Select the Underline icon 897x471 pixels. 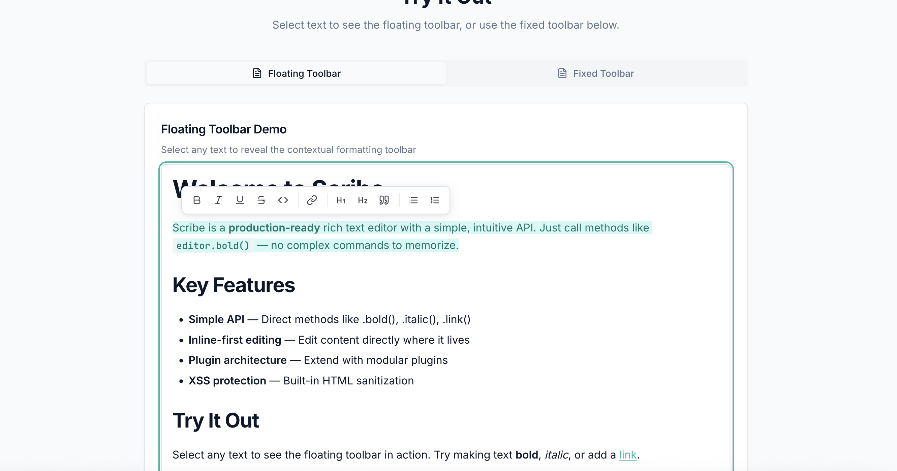coord(240,200)
